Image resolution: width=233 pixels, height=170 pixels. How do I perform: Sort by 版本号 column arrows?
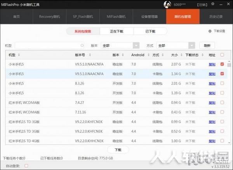[90, 55]
